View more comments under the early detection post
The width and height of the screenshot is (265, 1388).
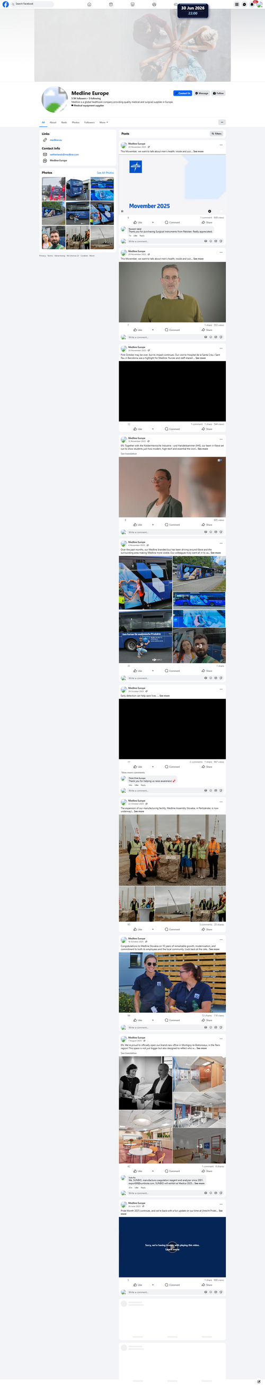tap(133, 773)
